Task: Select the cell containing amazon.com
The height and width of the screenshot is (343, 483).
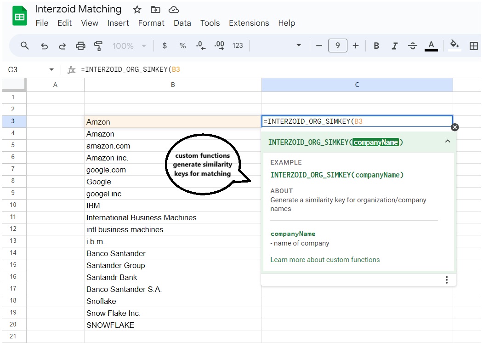Action: point(173,146)
